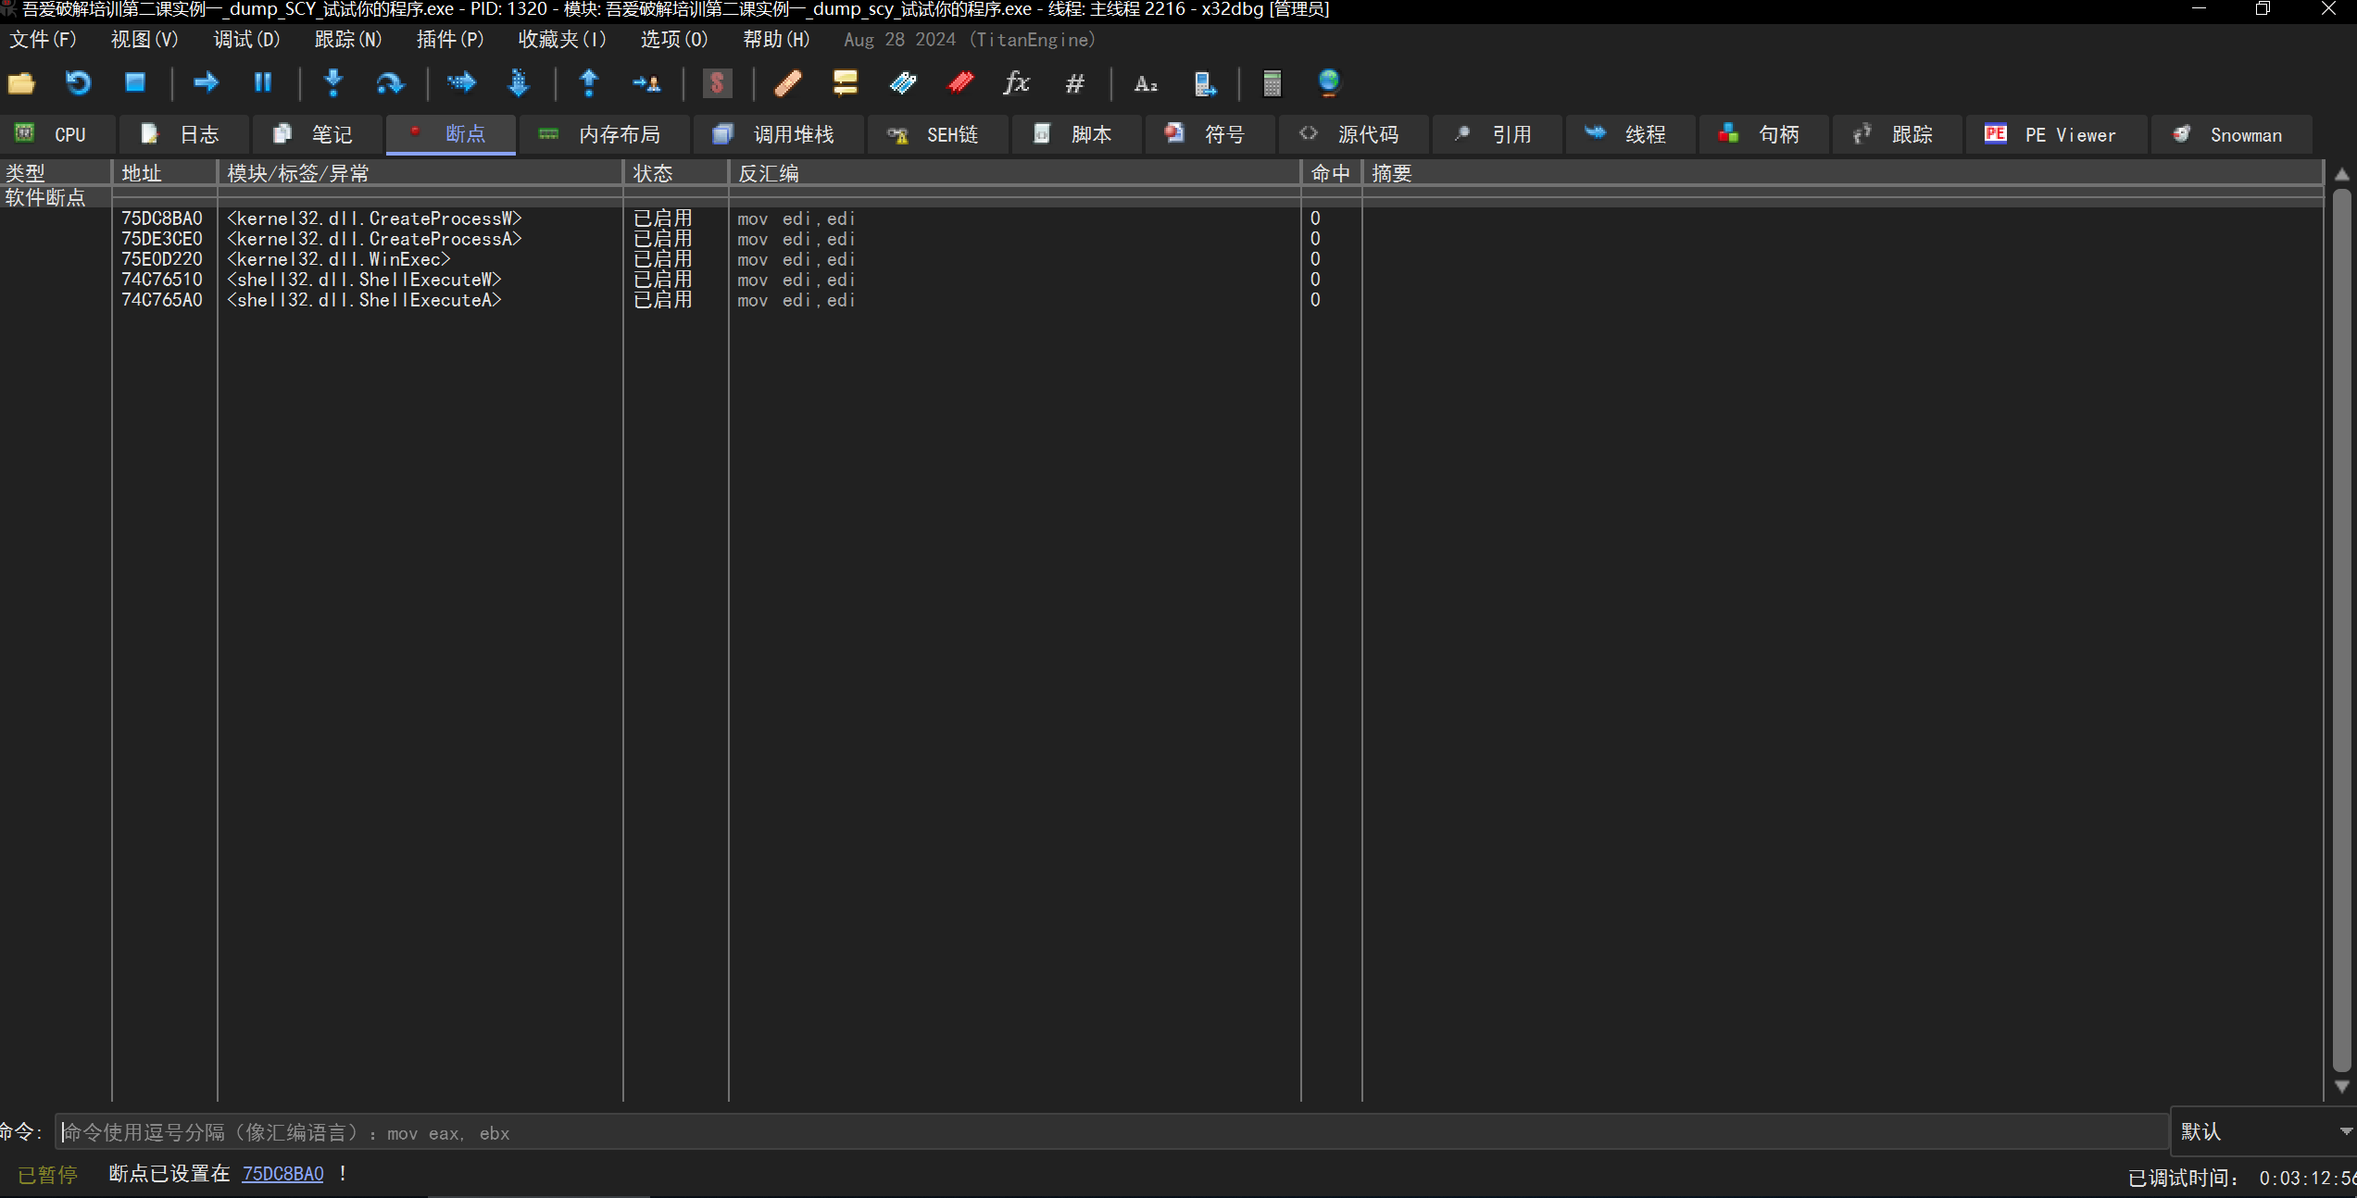Image resolution: width=2357 pixels, height=1198 pixels.
Task: Open the 视图(V) menu
Action: tap(144, 39)
